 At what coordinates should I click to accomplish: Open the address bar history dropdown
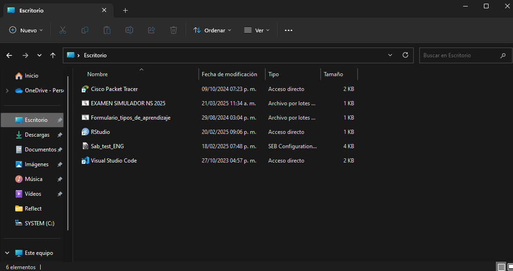[x=390, y=55]
